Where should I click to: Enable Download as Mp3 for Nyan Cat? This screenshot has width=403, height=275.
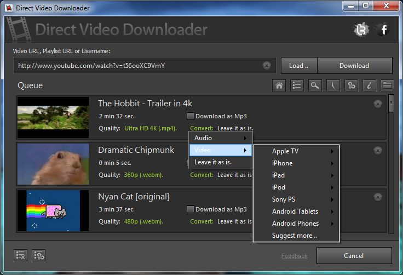[x=190, y=209]
